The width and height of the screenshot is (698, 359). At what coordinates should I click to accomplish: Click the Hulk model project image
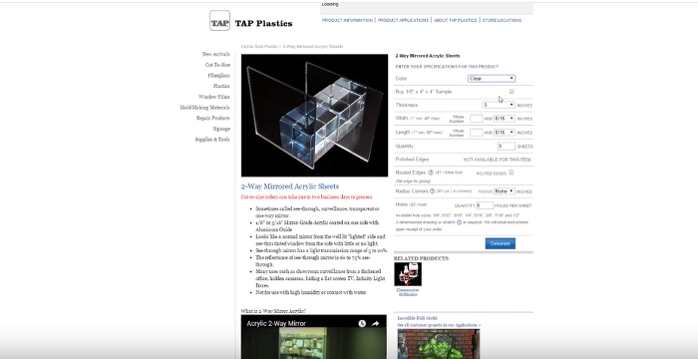tap(439, 344)
